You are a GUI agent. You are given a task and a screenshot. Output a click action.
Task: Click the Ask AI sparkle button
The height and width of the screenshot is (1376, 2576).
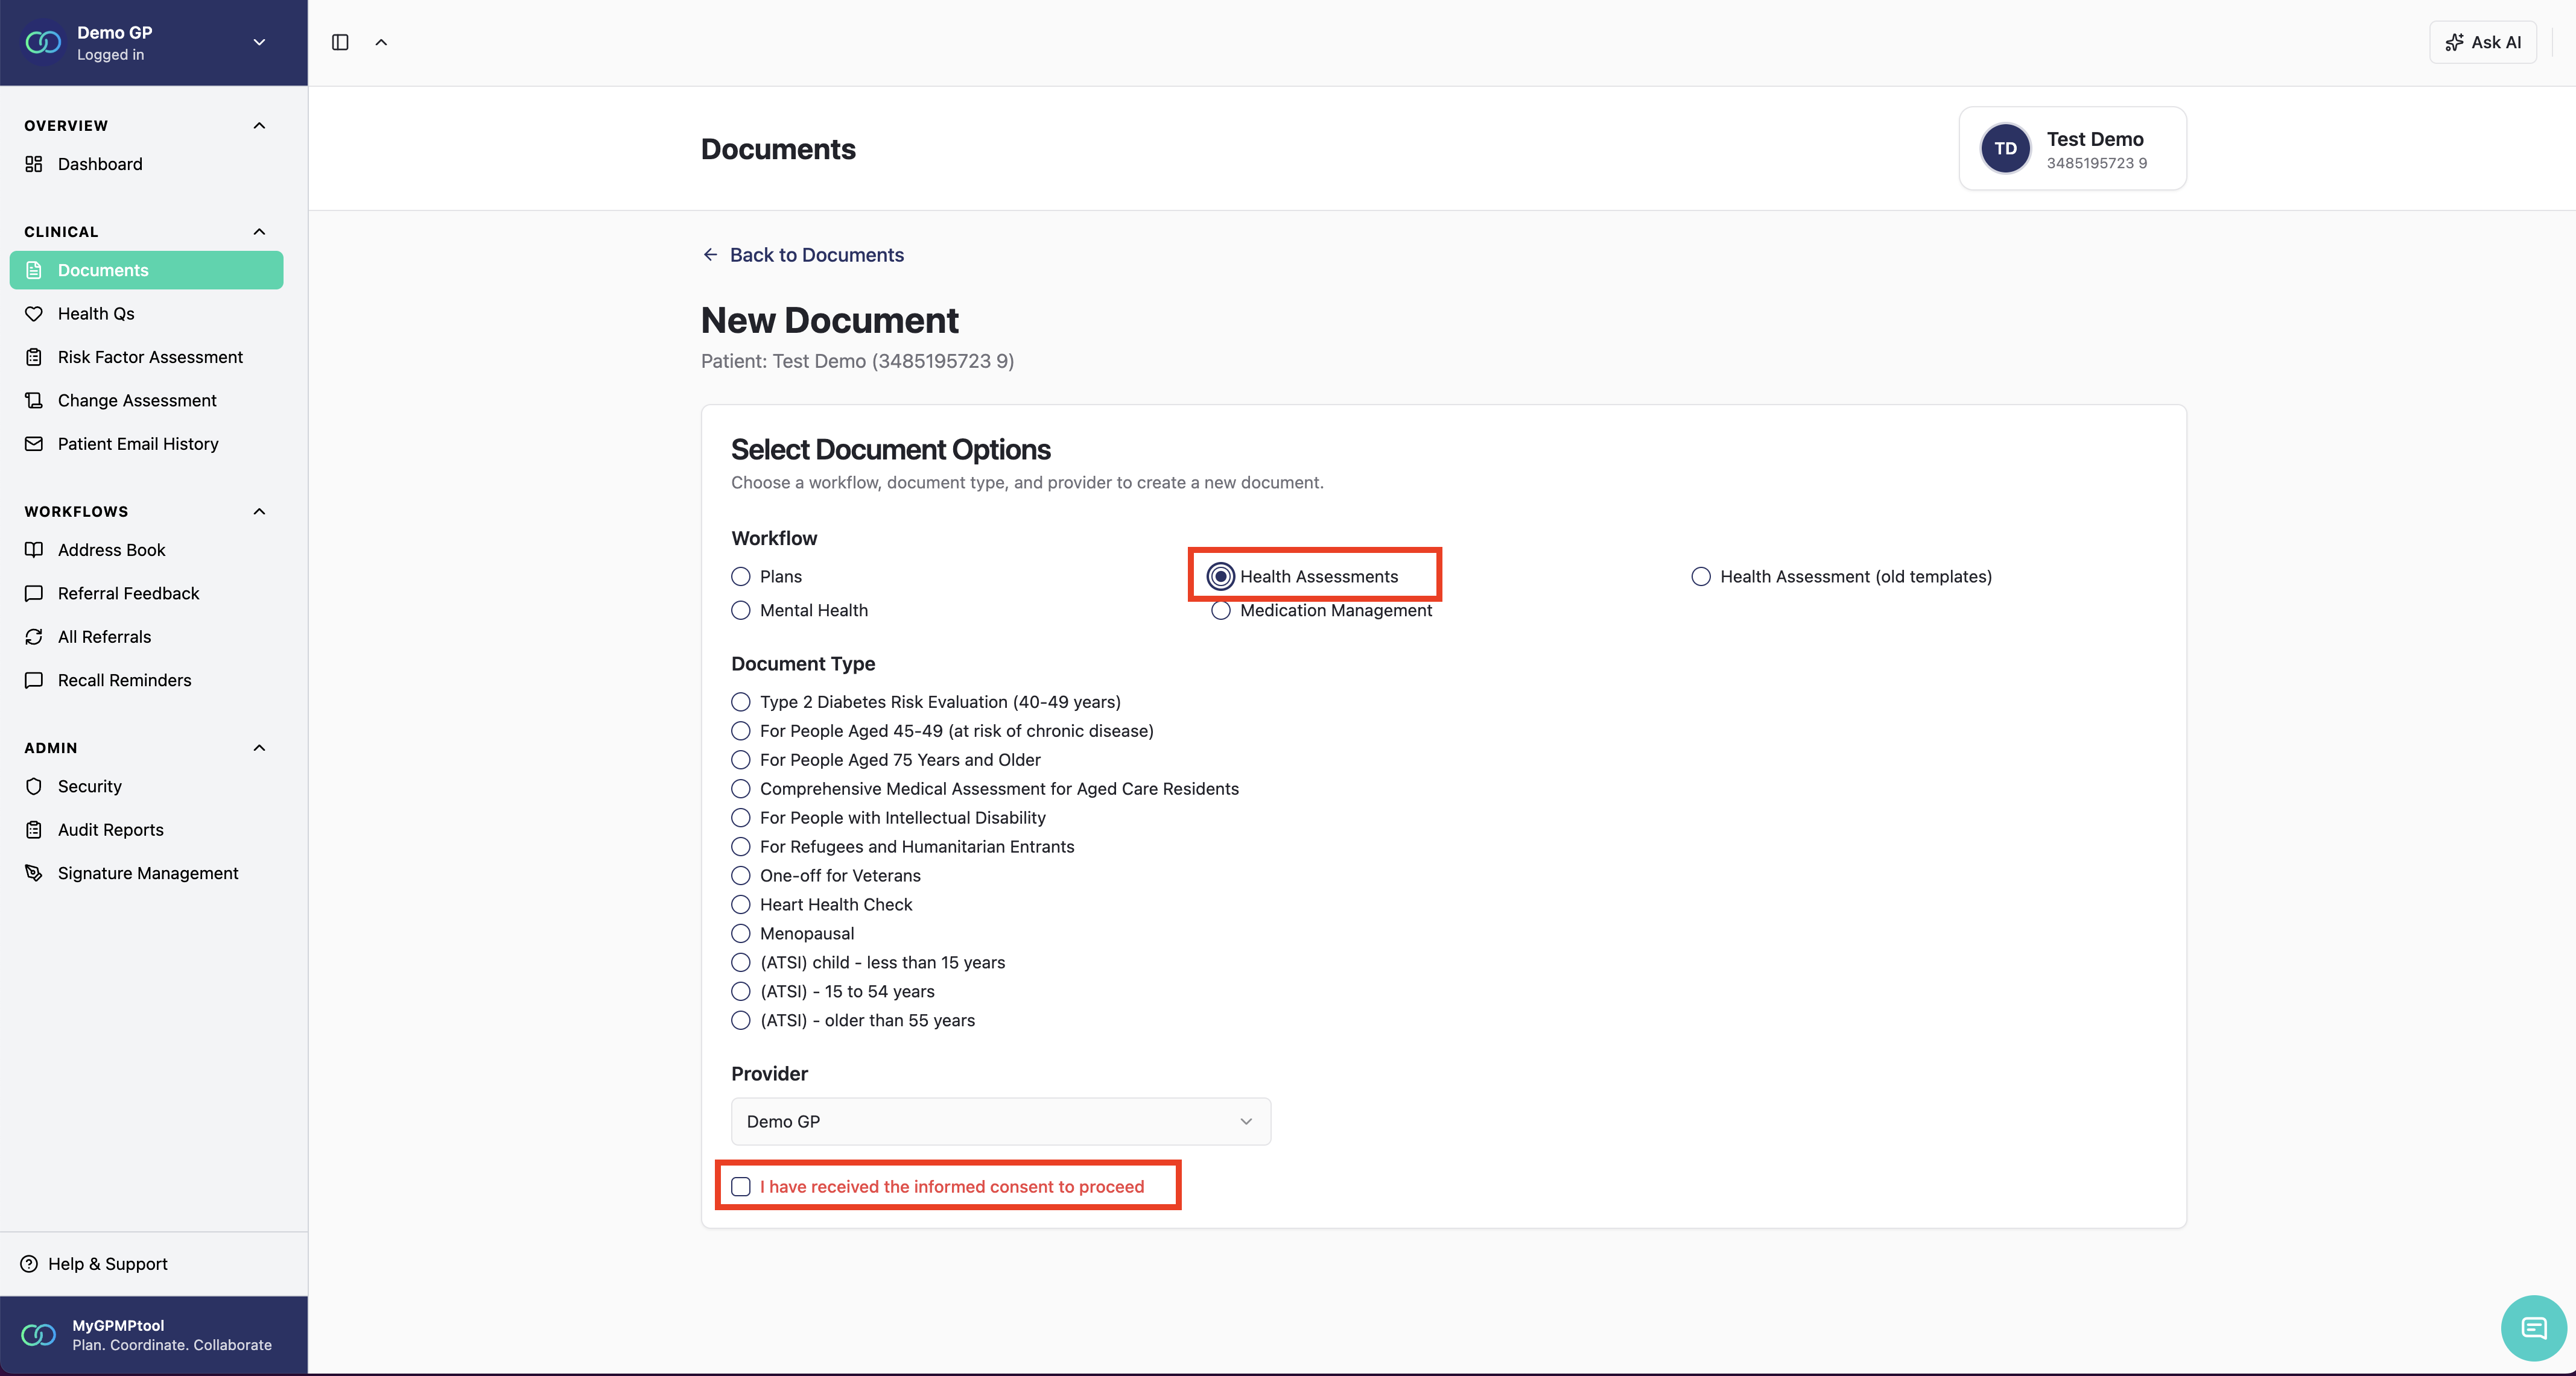coord(2482,42)
